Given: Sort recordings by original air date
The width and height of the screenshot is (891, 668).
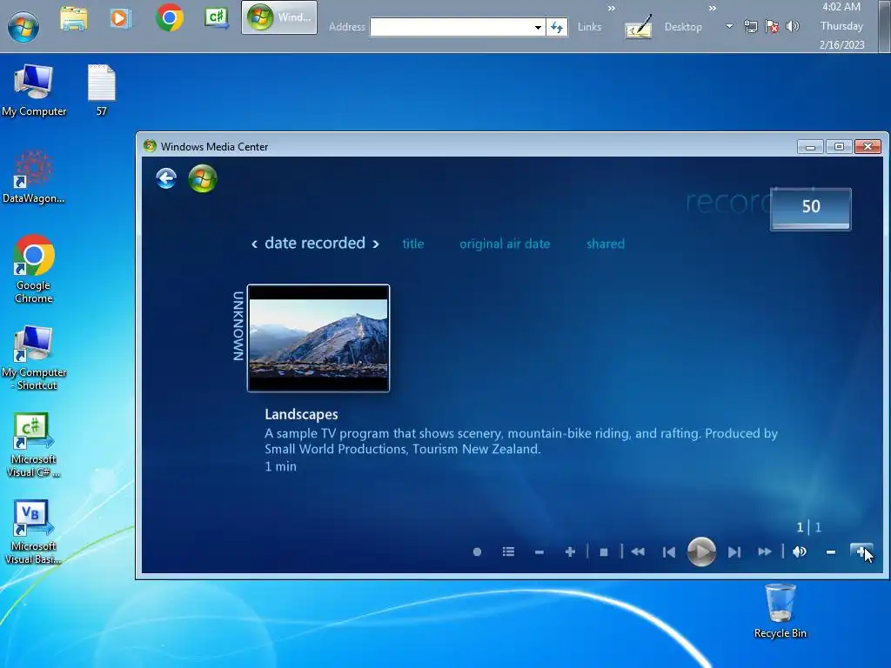Looking at the screenshot, I should (x=505, y=244).
